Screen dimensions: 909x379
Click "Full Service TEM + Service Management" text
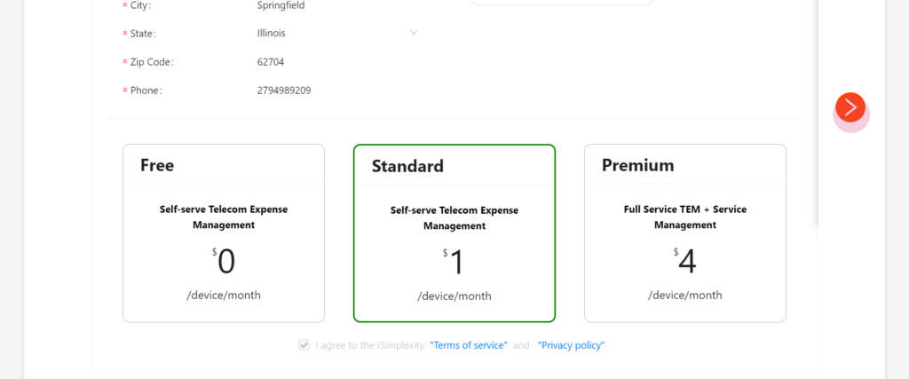click(x=685, y=217)
